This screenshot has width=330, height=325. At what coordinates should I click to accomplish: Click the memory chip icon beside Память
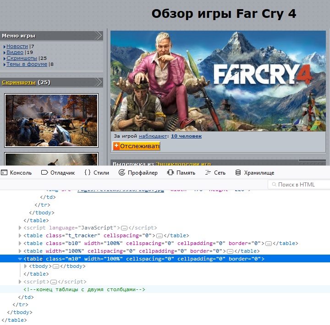pos(170,173)
